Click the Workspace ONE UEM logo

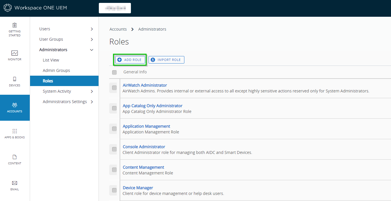(35, 8)
